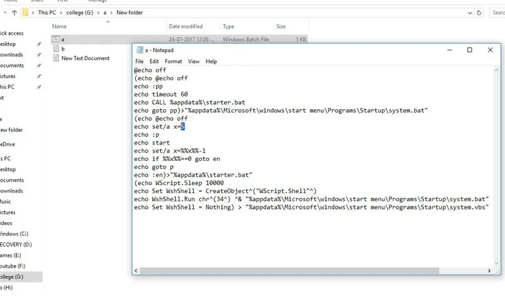The image size is (505, 296).
Task: Open the Edit menu in Notepad
Action: point(154,61)
